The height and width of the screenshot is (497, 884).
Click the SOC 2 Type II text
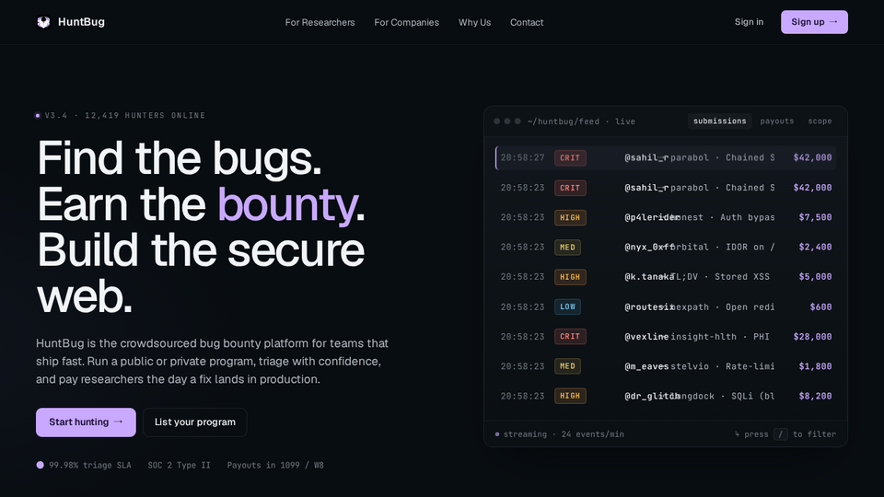[x=179, y=466]
